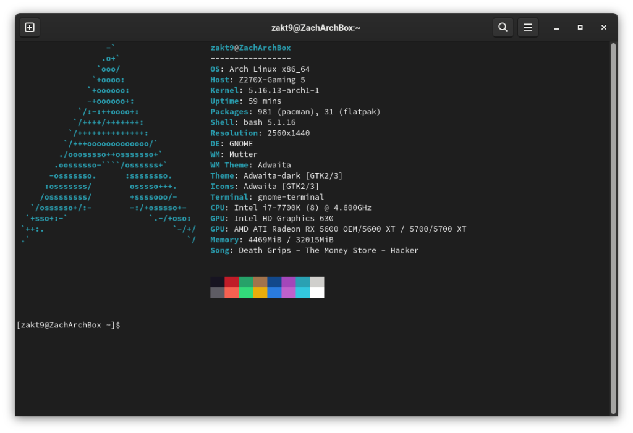Click the WM line Mutter
This screenshot has height=433, width=633.
pos(234,154)
